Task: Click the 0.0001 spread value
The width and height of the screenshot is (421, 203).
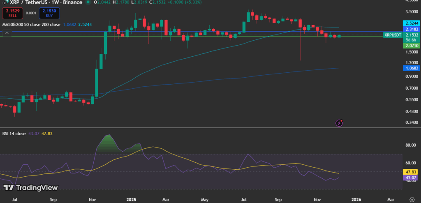Action: (x=31, y=13)
